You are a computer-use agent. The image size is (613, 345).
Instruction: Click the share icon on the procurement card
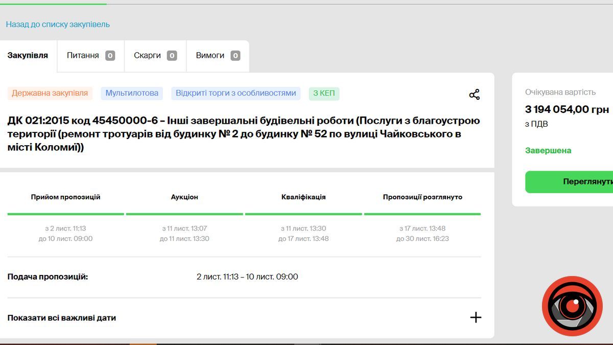click(x=475, y=94)
